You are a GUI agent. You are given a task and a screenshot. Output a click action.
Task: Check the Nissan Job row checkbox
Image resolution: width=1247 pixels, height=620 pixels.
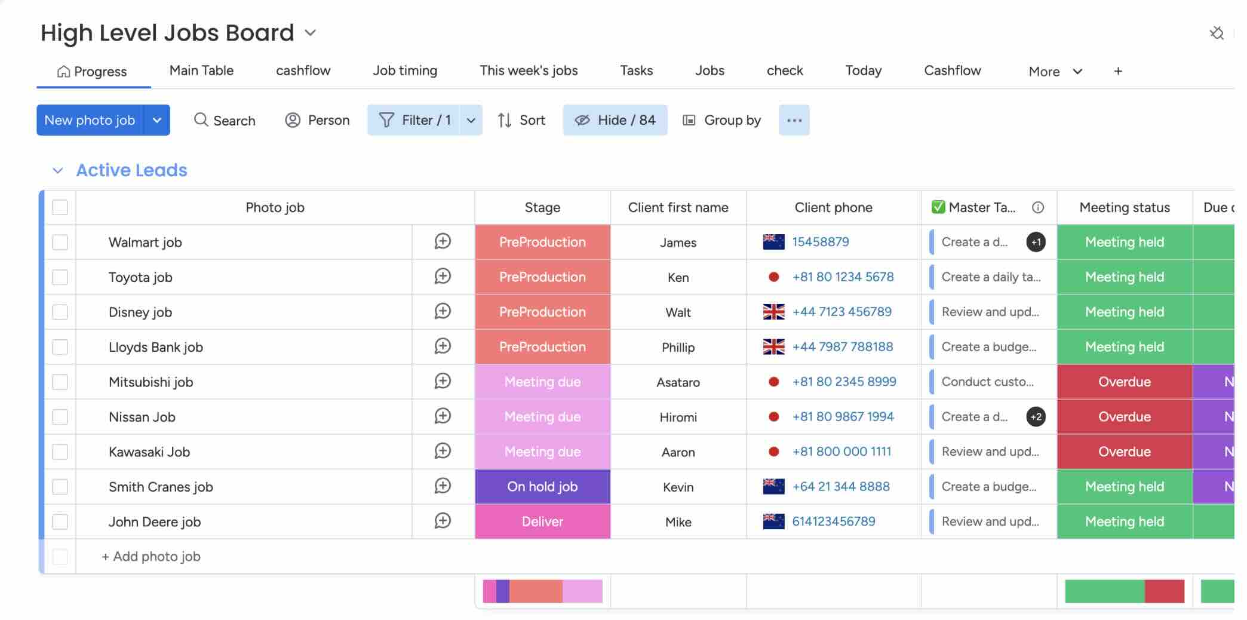pyautogui.click(x=60, y=417)
